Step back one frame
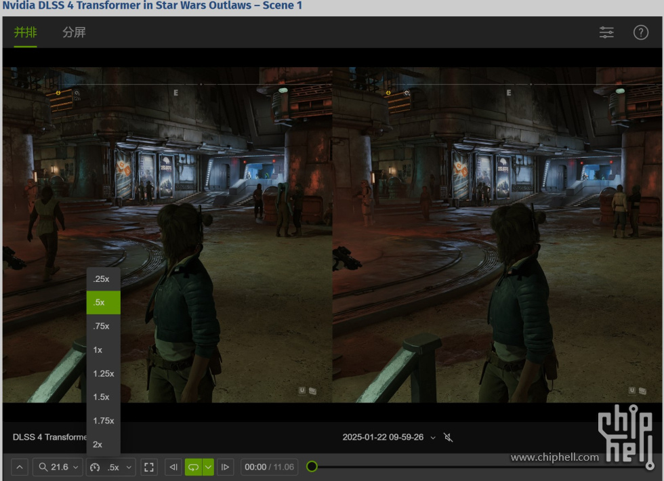The image size is (664, 481). coord(173,467)
